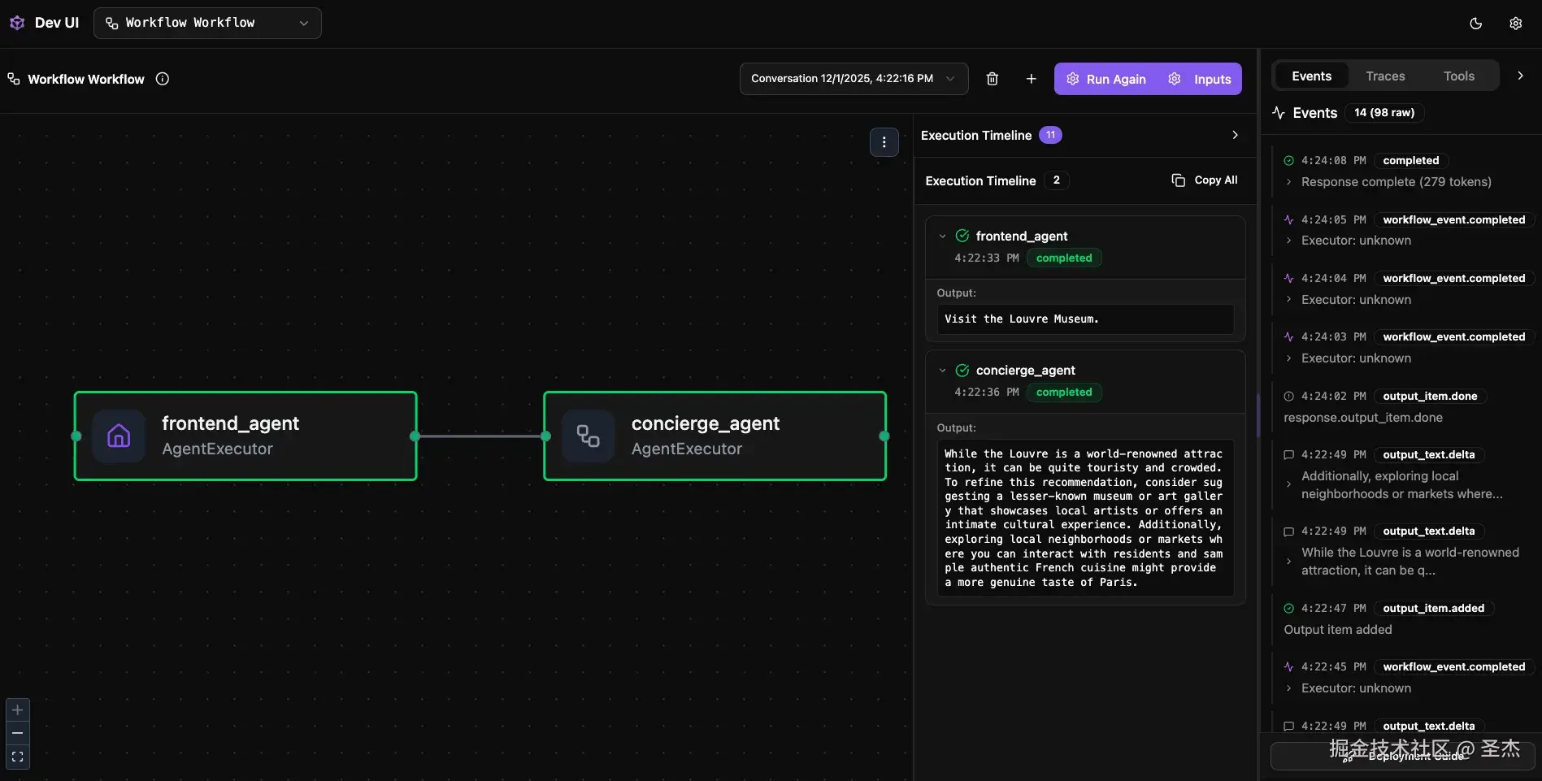Image resolution: width=1542 pixels, height=781 pixels.
Task: Click the output_item.added check icon
Action: 1288,608
